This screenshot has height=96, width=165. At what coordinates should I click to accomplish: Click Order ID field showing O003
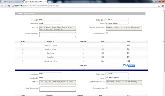(x=51, y=74)
